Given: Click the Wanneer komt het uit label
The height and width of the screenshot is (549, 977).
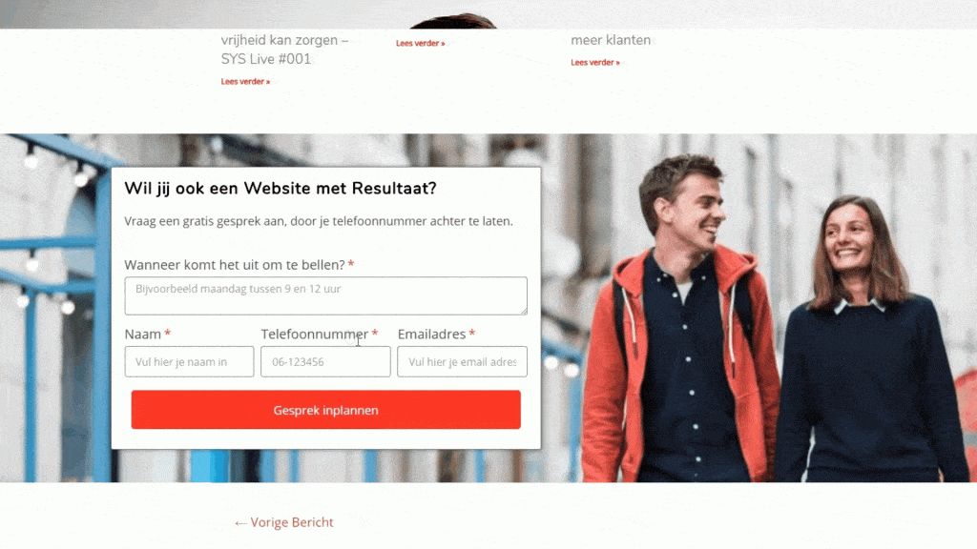Looking at the screenshot, I should 235,265.
